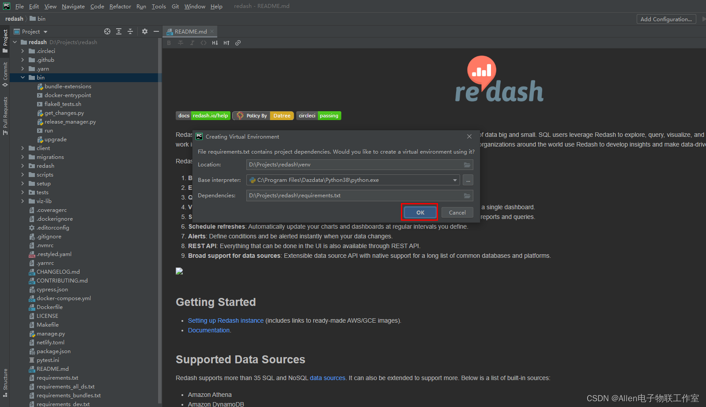This screenshot has height=407, width=706.
Task: Click the Project panel vertical scrollbar
Action: 159,221
